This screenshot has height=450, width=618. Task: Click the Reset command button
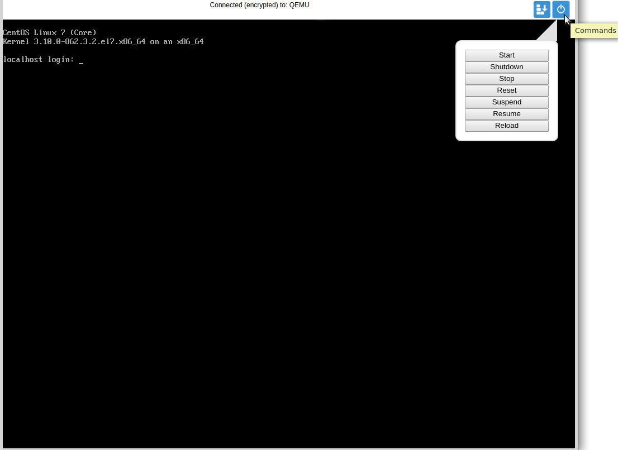click(506, 90)
